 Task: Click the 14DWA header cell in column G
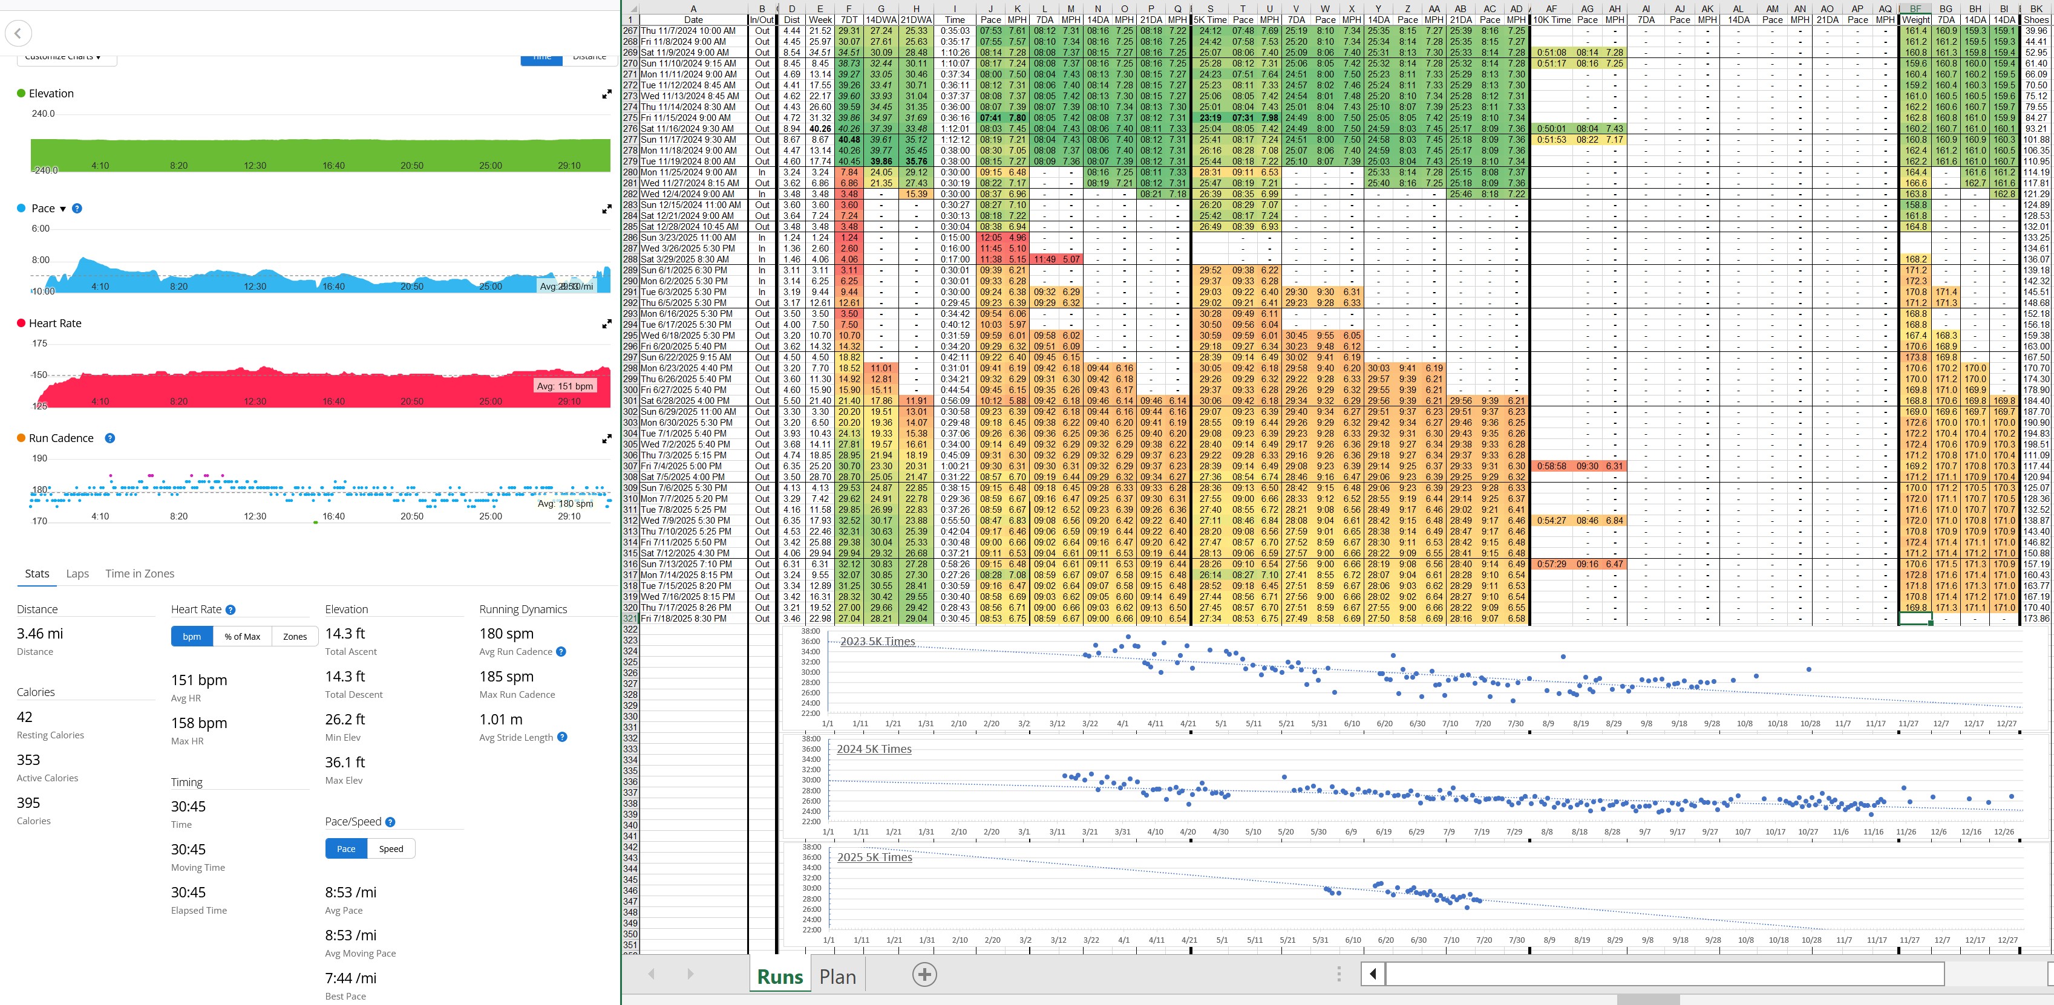click(881, 20)
